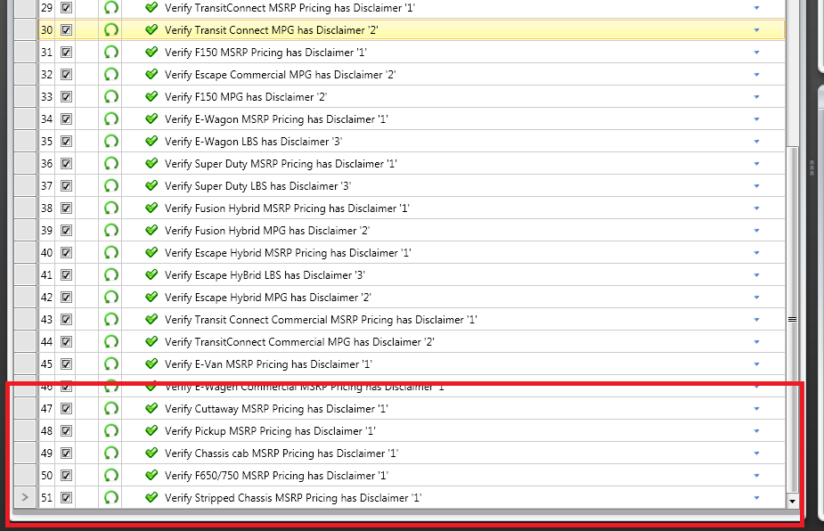The image size is (824, 531).
Task: Click the loop icon on row 45
Action: pos(110,364)
